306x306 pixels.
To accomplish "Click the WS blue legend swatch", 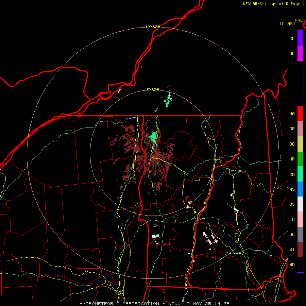I will pos(300,189).
